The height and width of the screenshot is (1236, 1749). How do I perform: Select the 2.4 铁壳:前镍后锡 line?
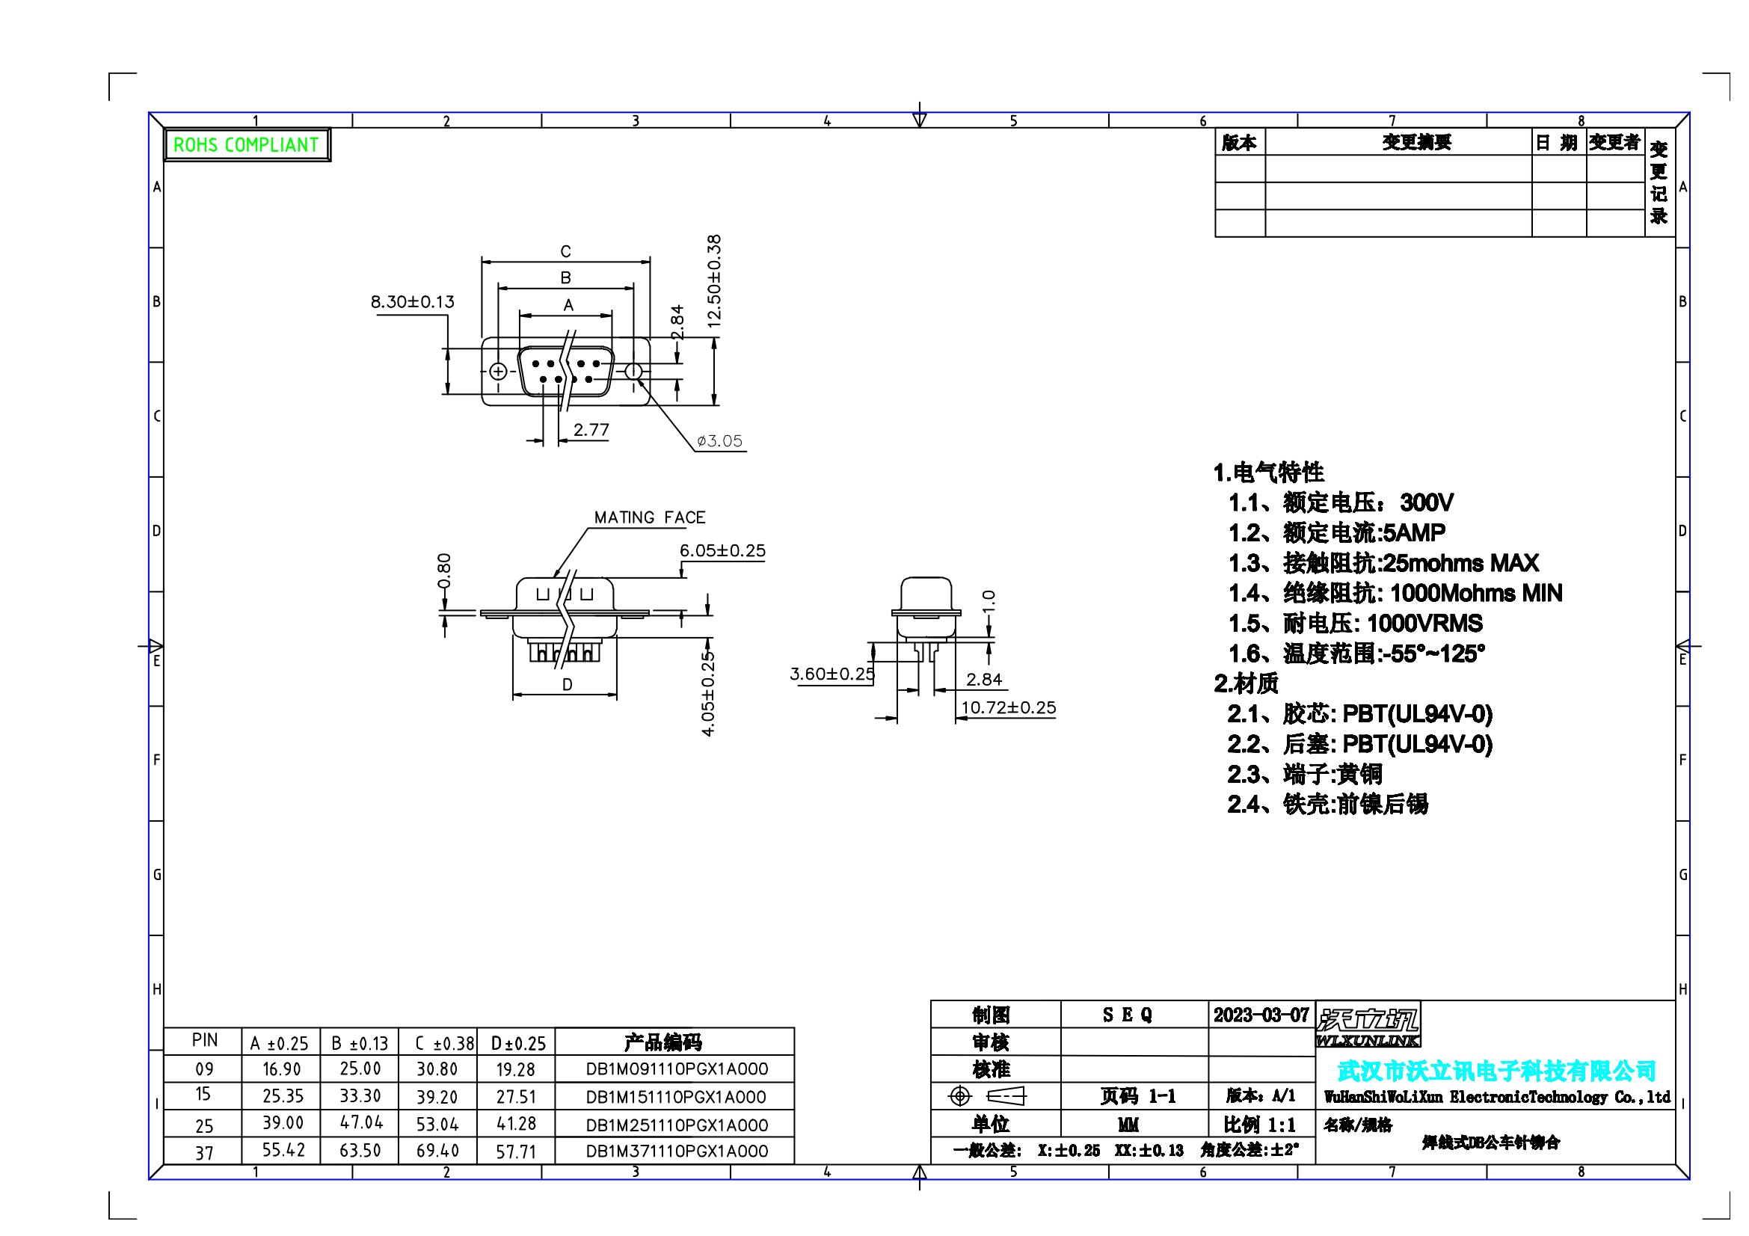[1327, 805]
